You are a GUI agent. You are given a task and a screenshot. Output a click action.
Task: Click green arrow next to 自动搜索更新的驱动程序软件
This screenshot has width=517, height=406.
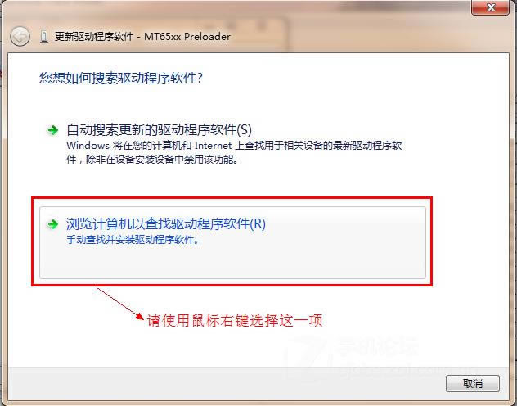[52, 130]
